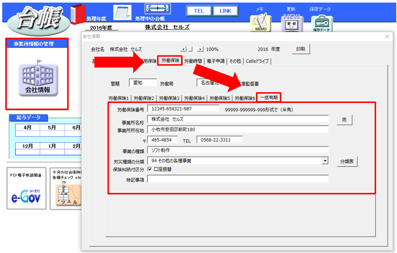This screenshot has width=397, height=253.
Task: Click the TEL field 0568-22-3311
Action: click(220, 140)
